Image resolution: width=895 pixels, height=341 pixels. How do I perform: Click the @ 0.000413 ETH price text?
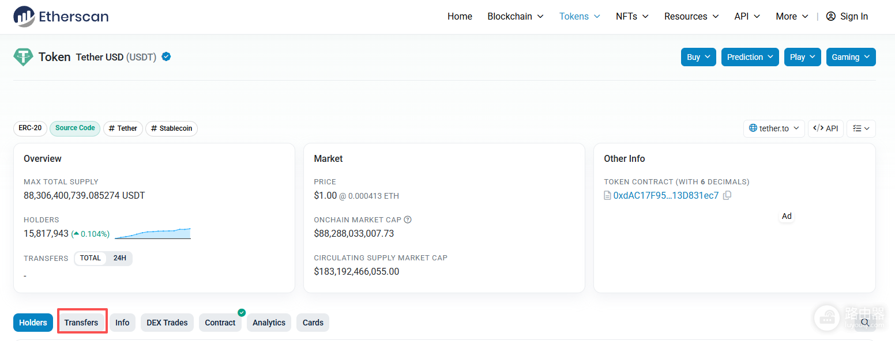click(x=369, y=196)
